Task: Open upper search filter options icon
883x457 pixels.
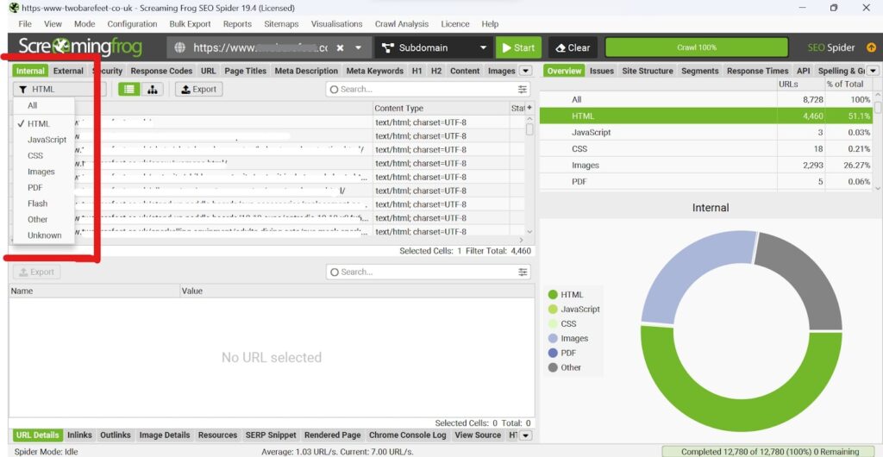Action: (x=523, y=90)
